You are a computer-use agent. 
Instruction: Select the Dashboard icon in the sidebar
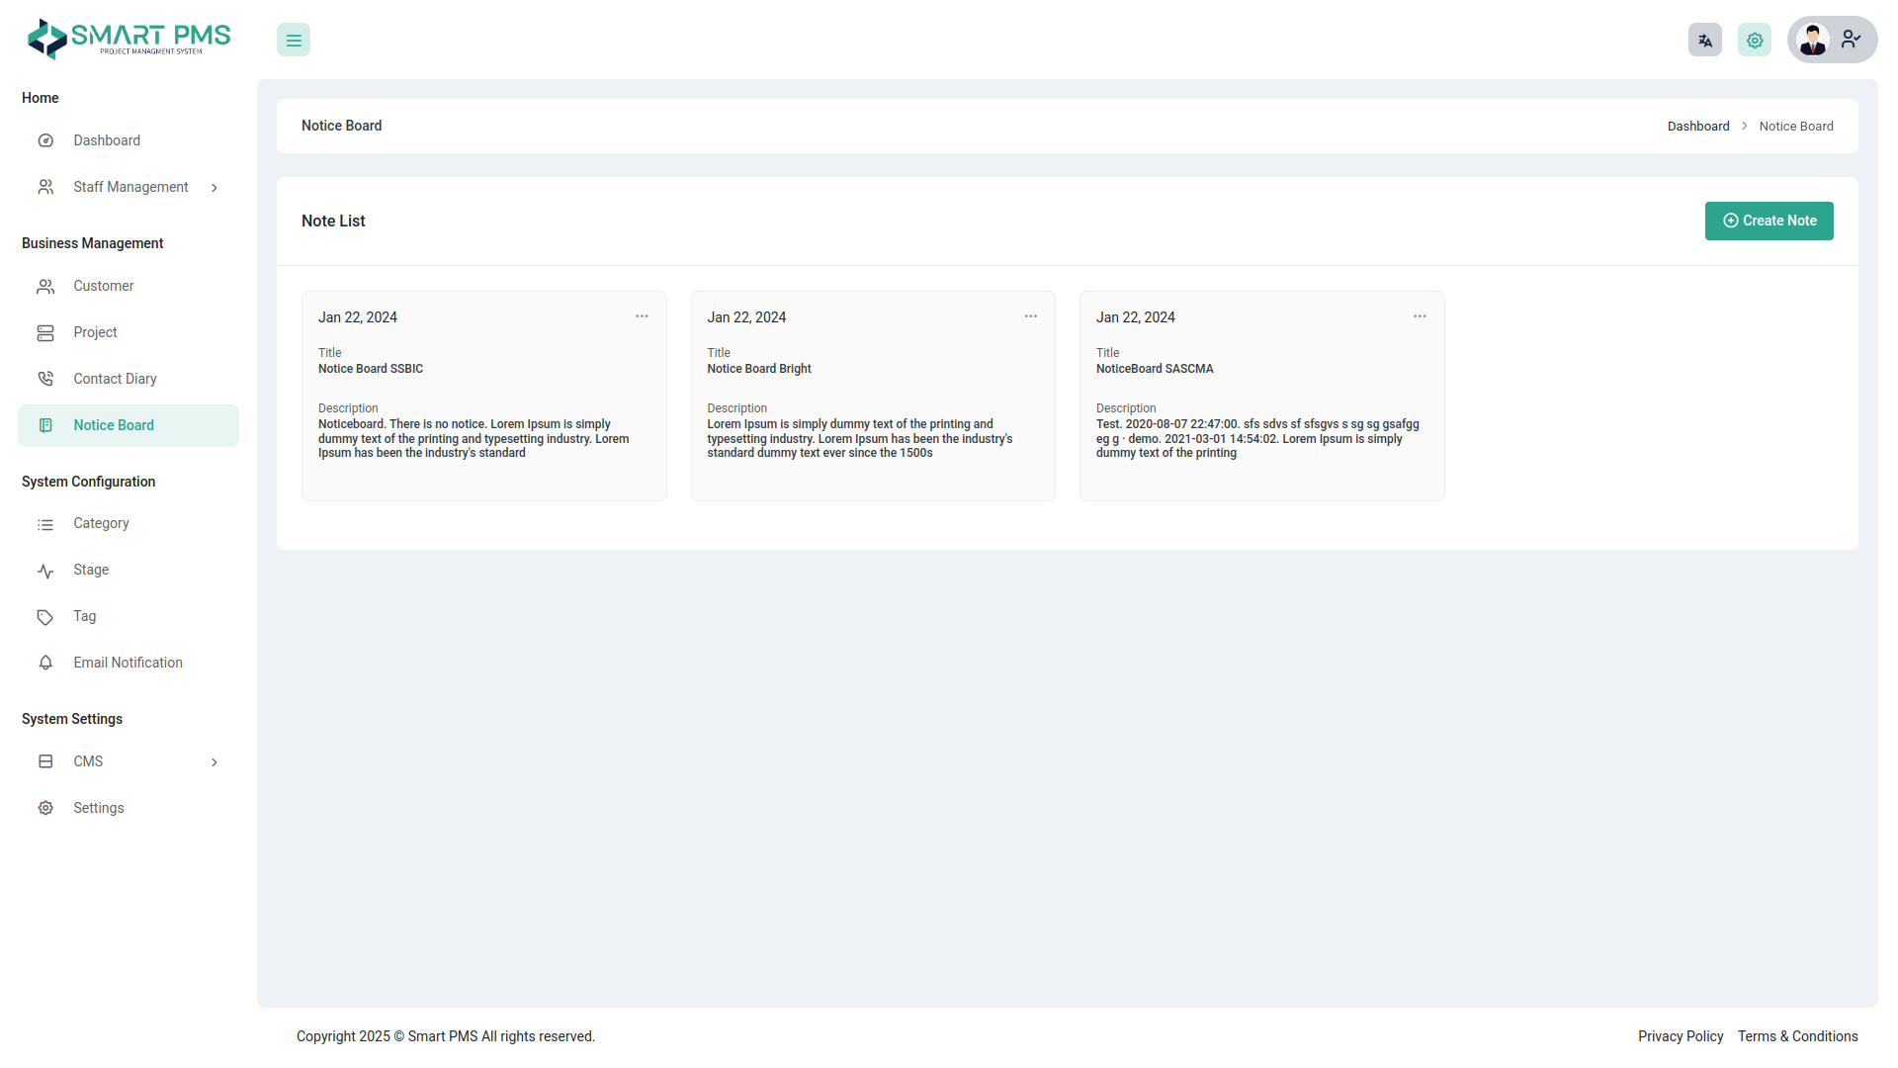pos(45,140)
